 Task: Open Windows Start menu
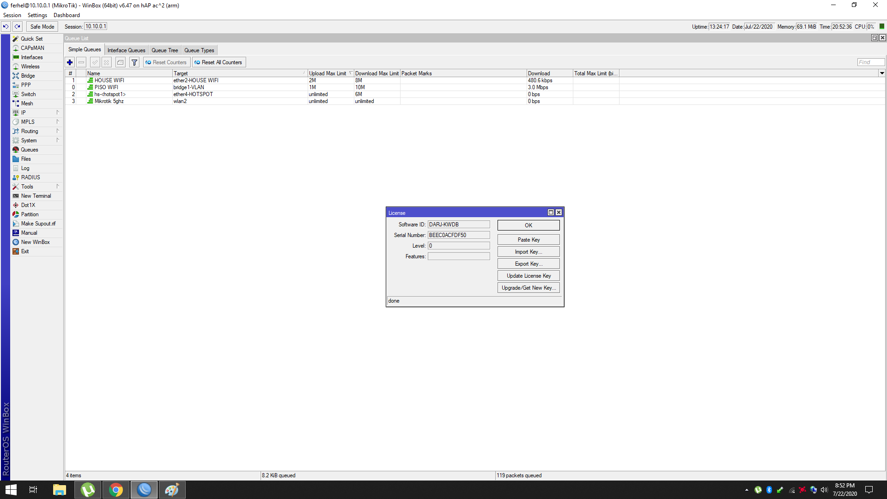[11, 490]
